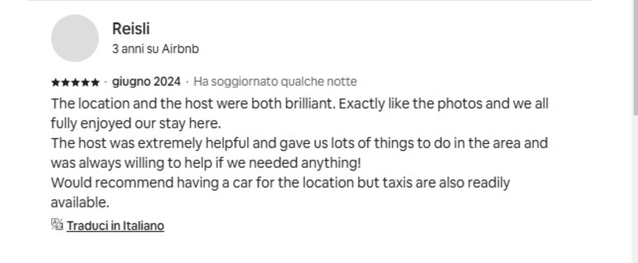Screen dimensions: 638x263
Task: Open the Reisli reviewer name
Action: click(127, 29)
